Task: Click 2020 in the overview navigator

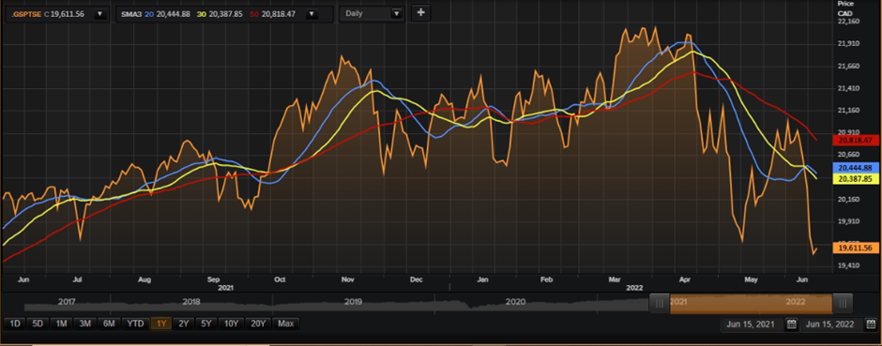Action: [515, 302]
